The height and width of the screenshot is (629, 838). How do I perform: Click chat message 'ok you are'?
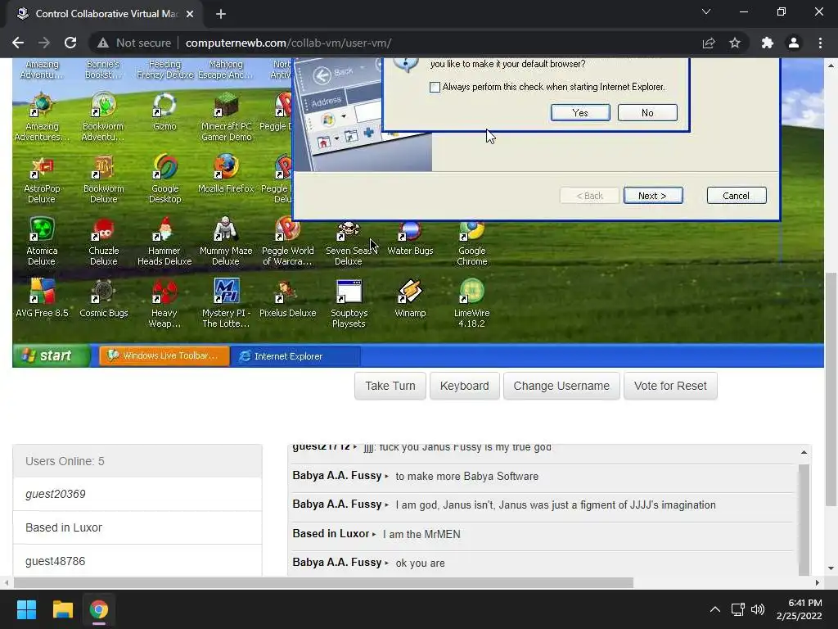pos(420,563)
